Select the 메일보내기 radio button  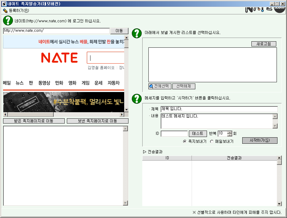[212, 142]
